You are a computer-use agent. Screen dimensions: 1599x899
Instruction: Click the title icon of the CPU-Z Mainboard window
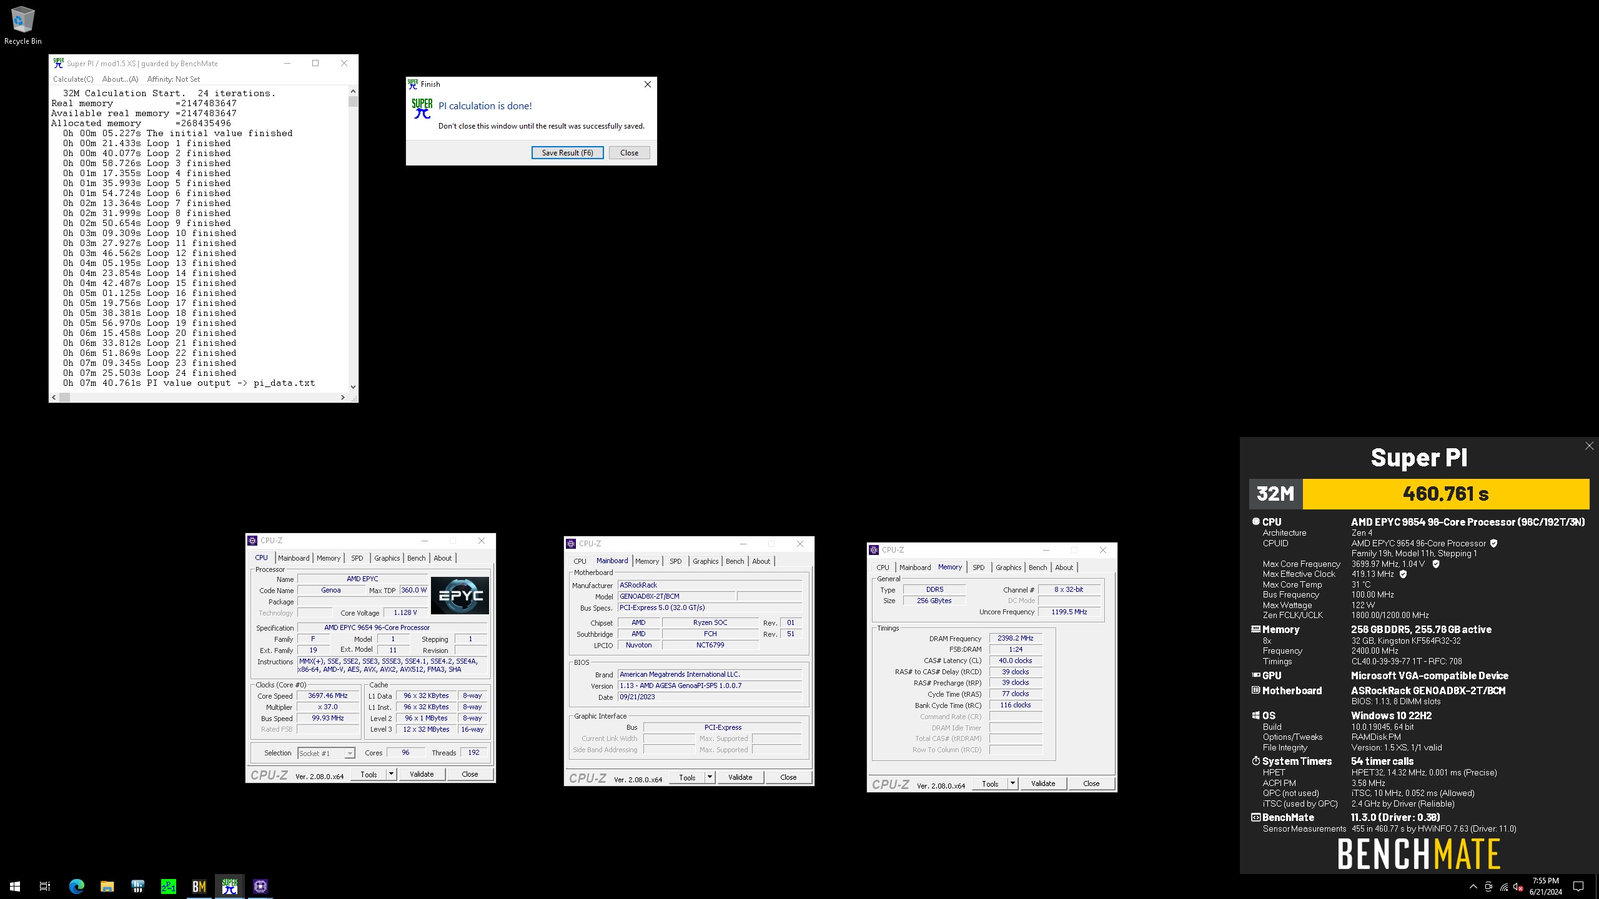tap(571, 544)
